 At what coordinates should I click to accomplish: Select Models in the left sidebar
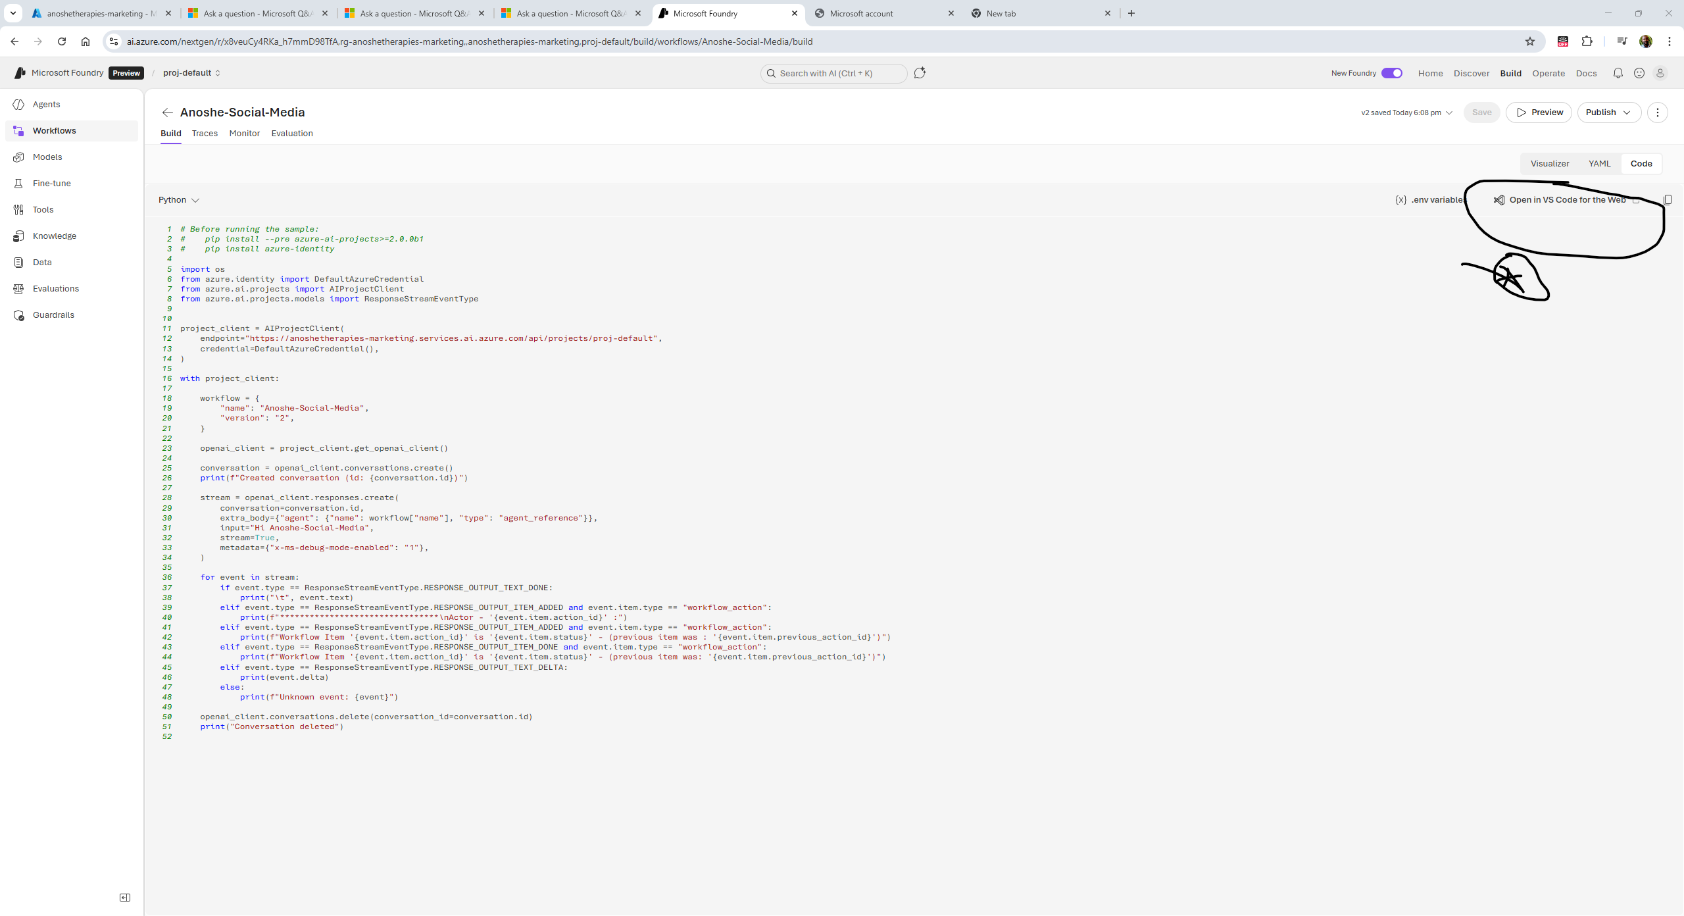coord(47,157)
